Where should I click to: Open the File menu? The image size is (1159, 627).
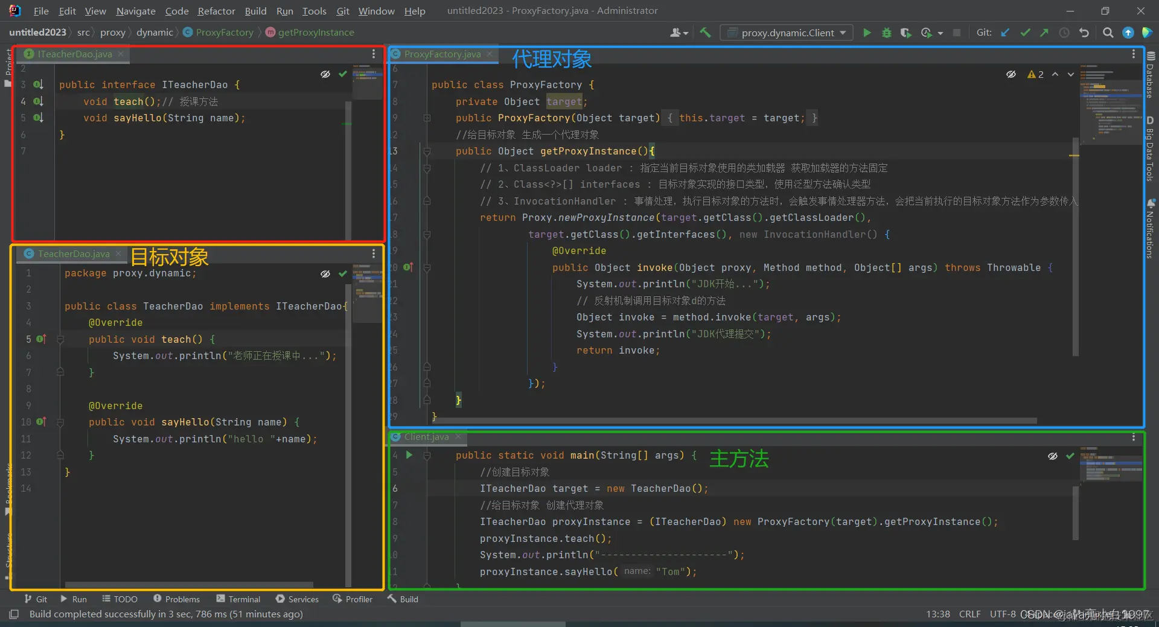point(41,11)
